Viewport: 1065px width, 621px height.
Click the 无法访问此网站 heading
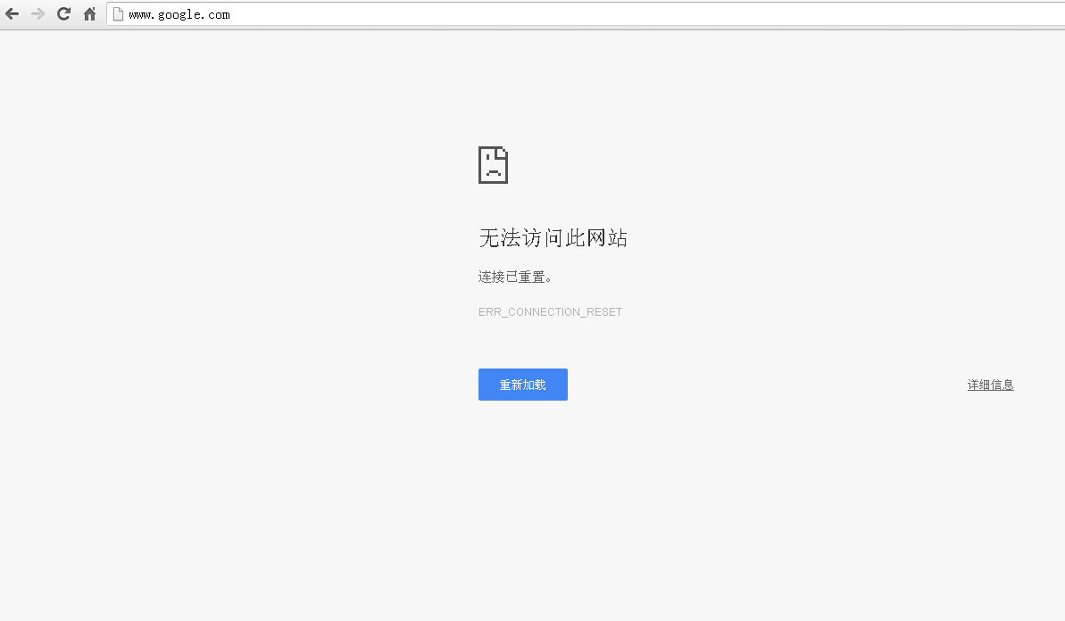tap(553, 238)
